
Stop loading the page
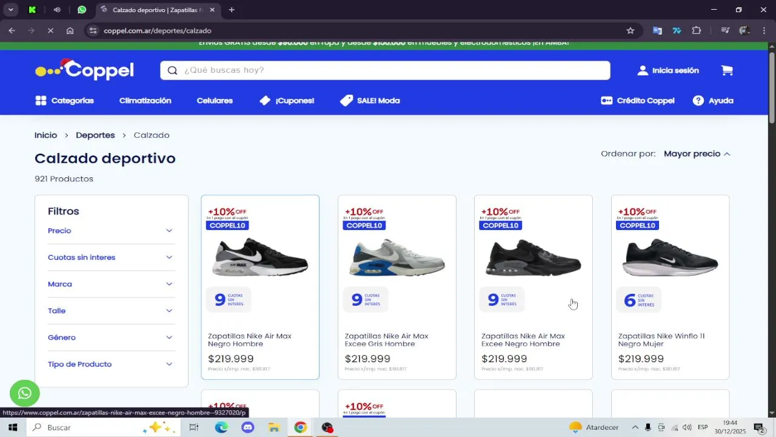click(51, 30)
